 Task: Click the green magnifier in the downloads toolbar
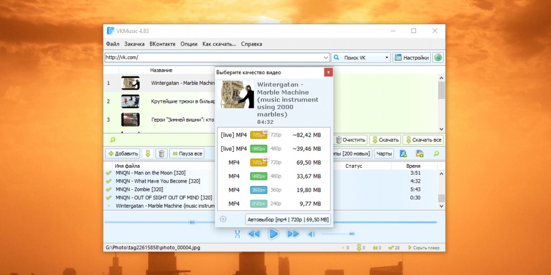tap(436, 153)
